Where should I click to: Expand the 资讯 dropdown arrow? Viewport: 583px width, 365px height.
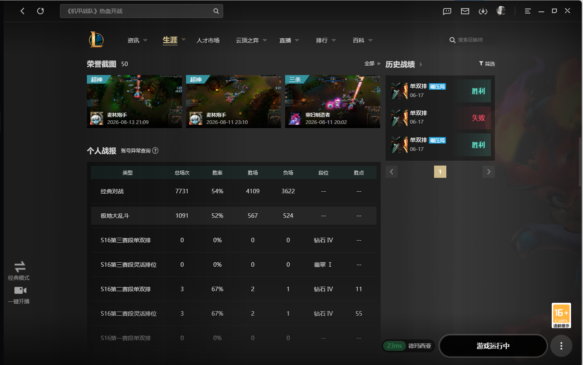[x=145, y=40]
